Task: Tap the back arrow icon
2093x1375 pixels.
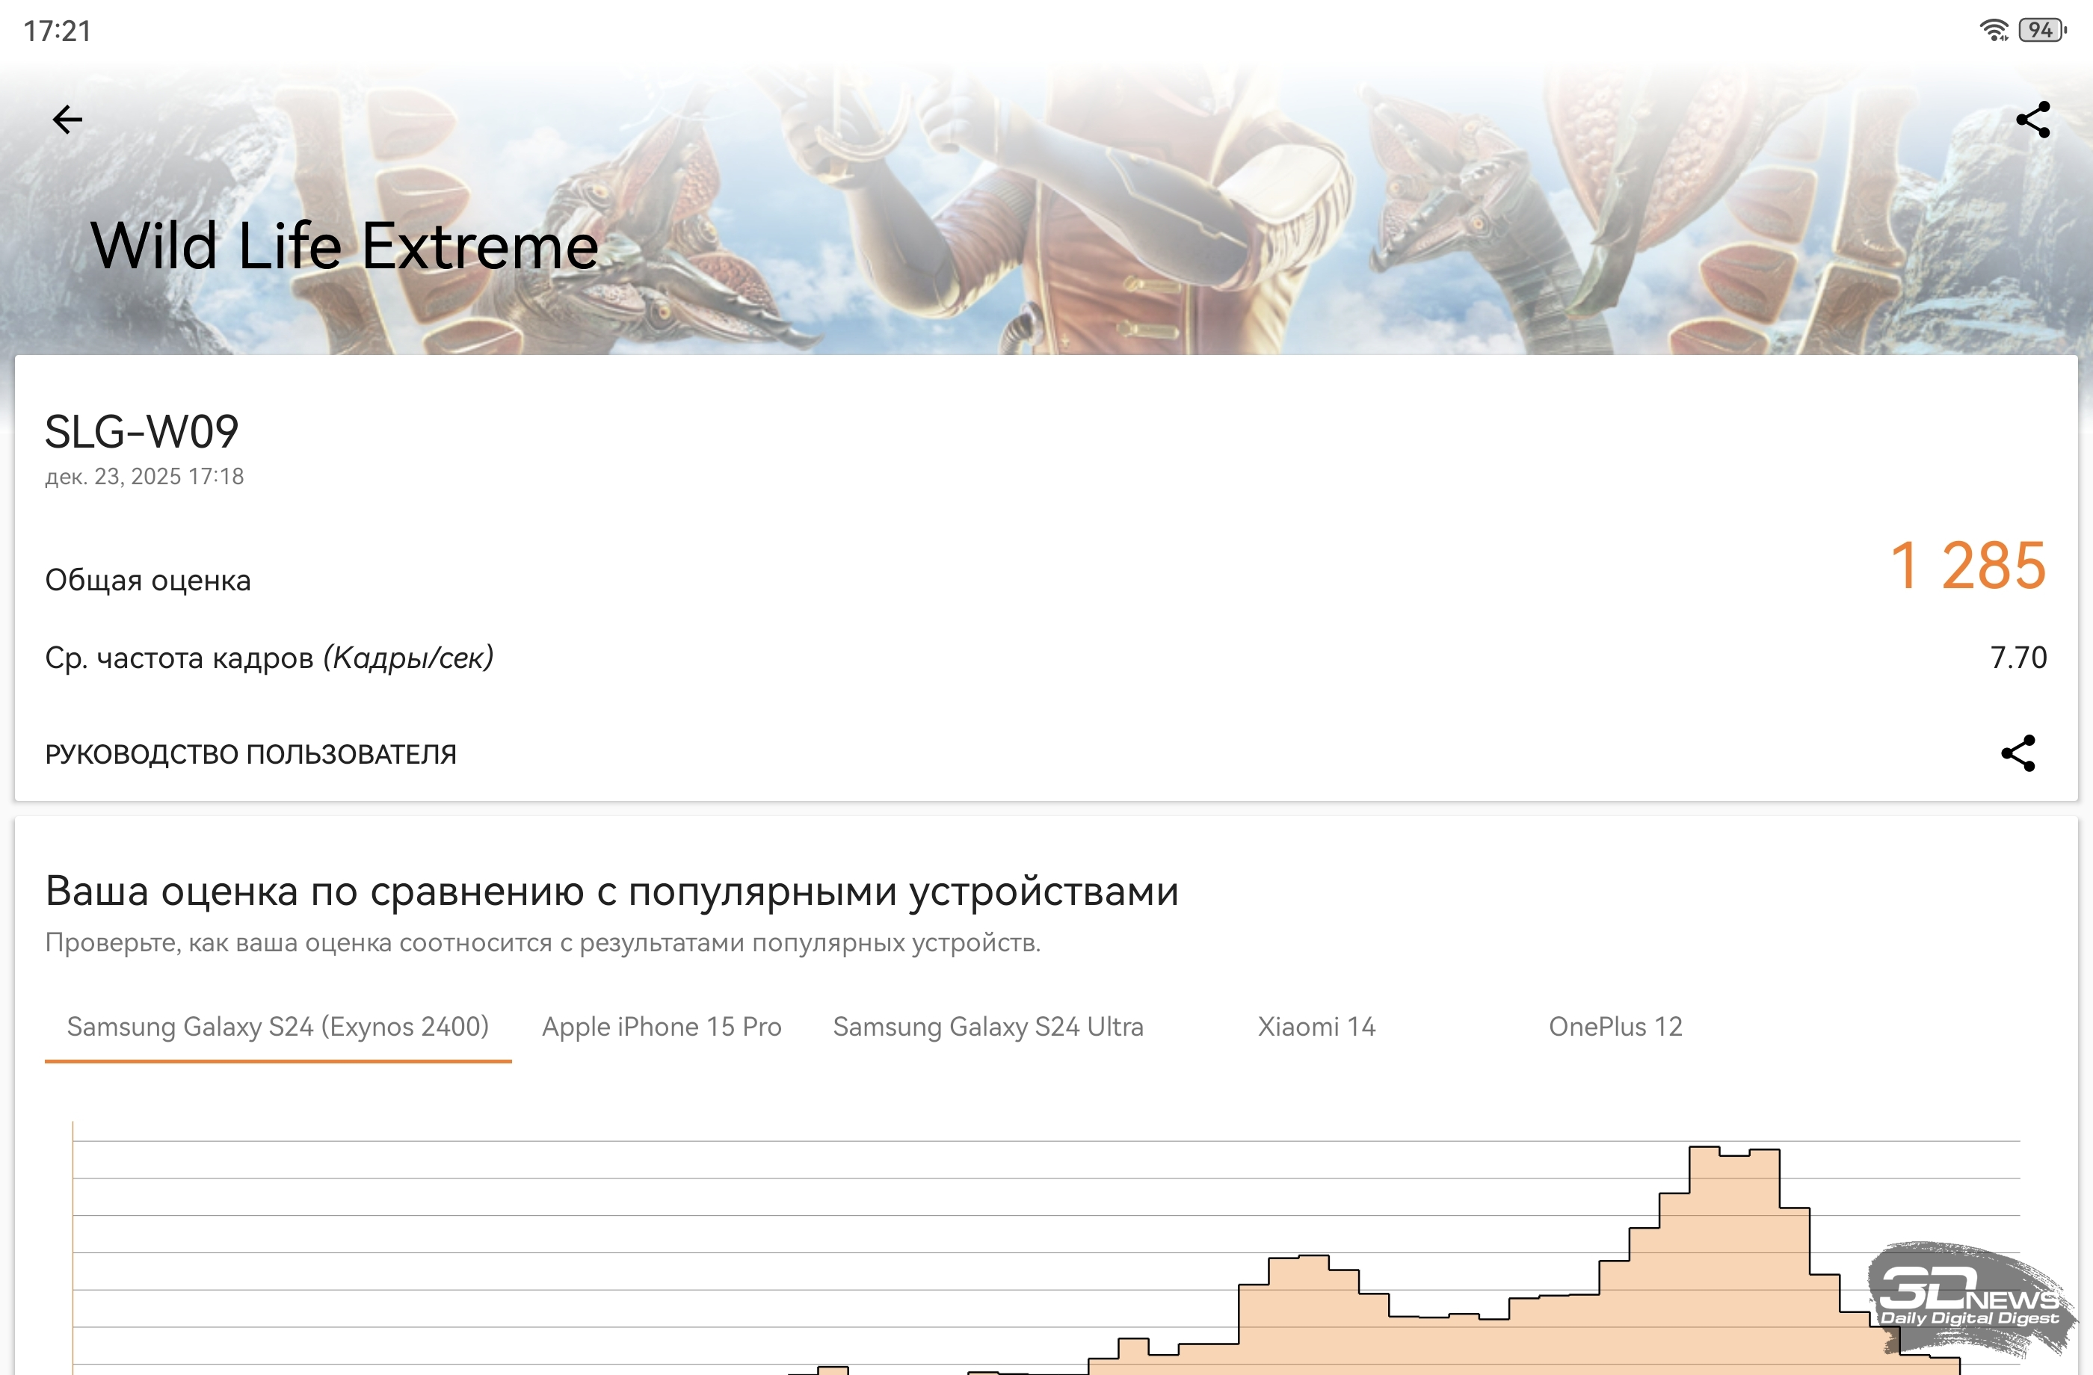Action: tap(67, 120)
